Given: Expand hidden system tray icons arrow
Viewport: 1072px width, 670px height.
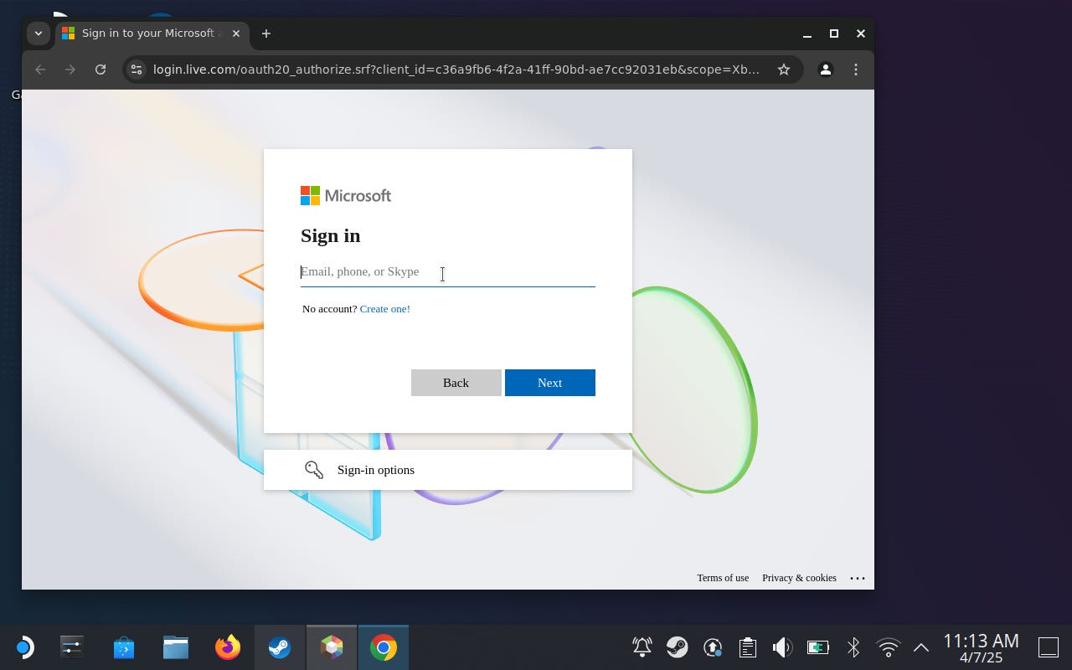Looking at the screenshot, I should click(921, 647).
